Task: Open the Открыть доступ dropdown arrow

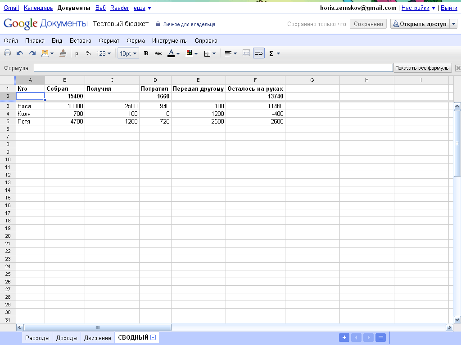Action: (453, 24)
